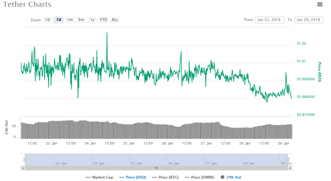The image size is (331, 181).
Task: Click the $0.972000 axis label
Action: (306, 115)
